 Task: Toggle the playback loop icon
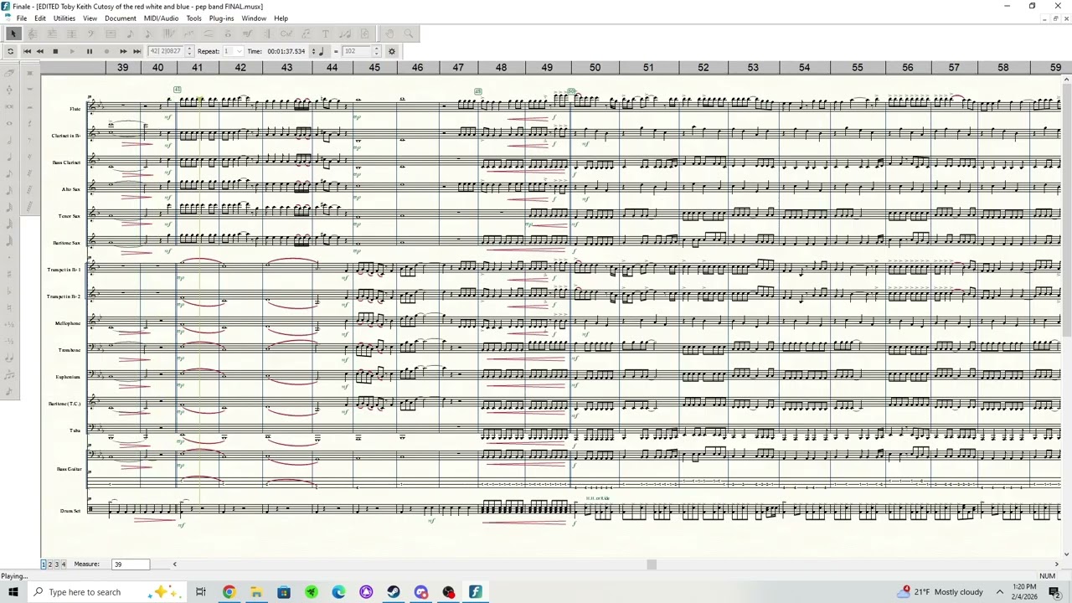click(x=10, y=51)
